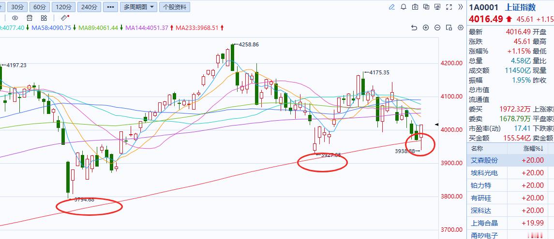Select the drawing pencil tool icon
The height and width of the screenshot is (239, 554).
pyautogui.click(x=391, y=7)
